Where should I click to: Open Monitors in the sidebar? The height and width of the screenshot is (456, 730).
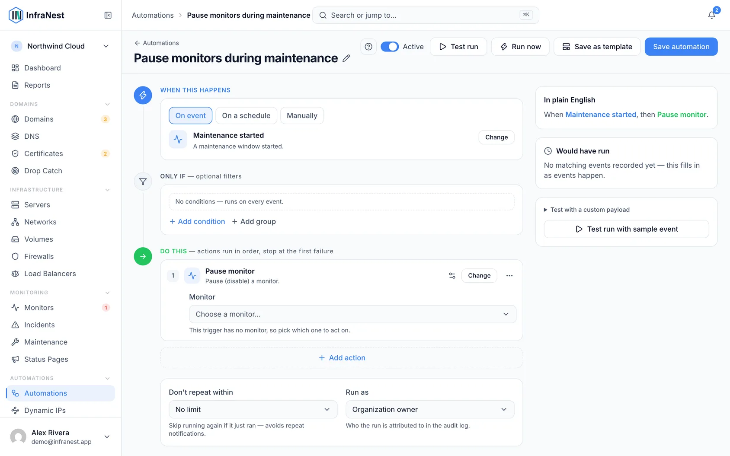pos(61,308)
